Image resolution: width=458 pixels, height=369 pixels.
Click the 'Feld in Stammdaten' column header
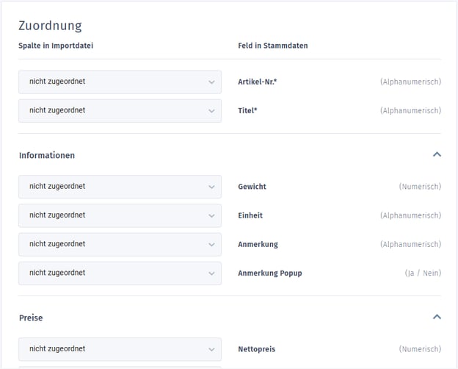coord(272,46)
